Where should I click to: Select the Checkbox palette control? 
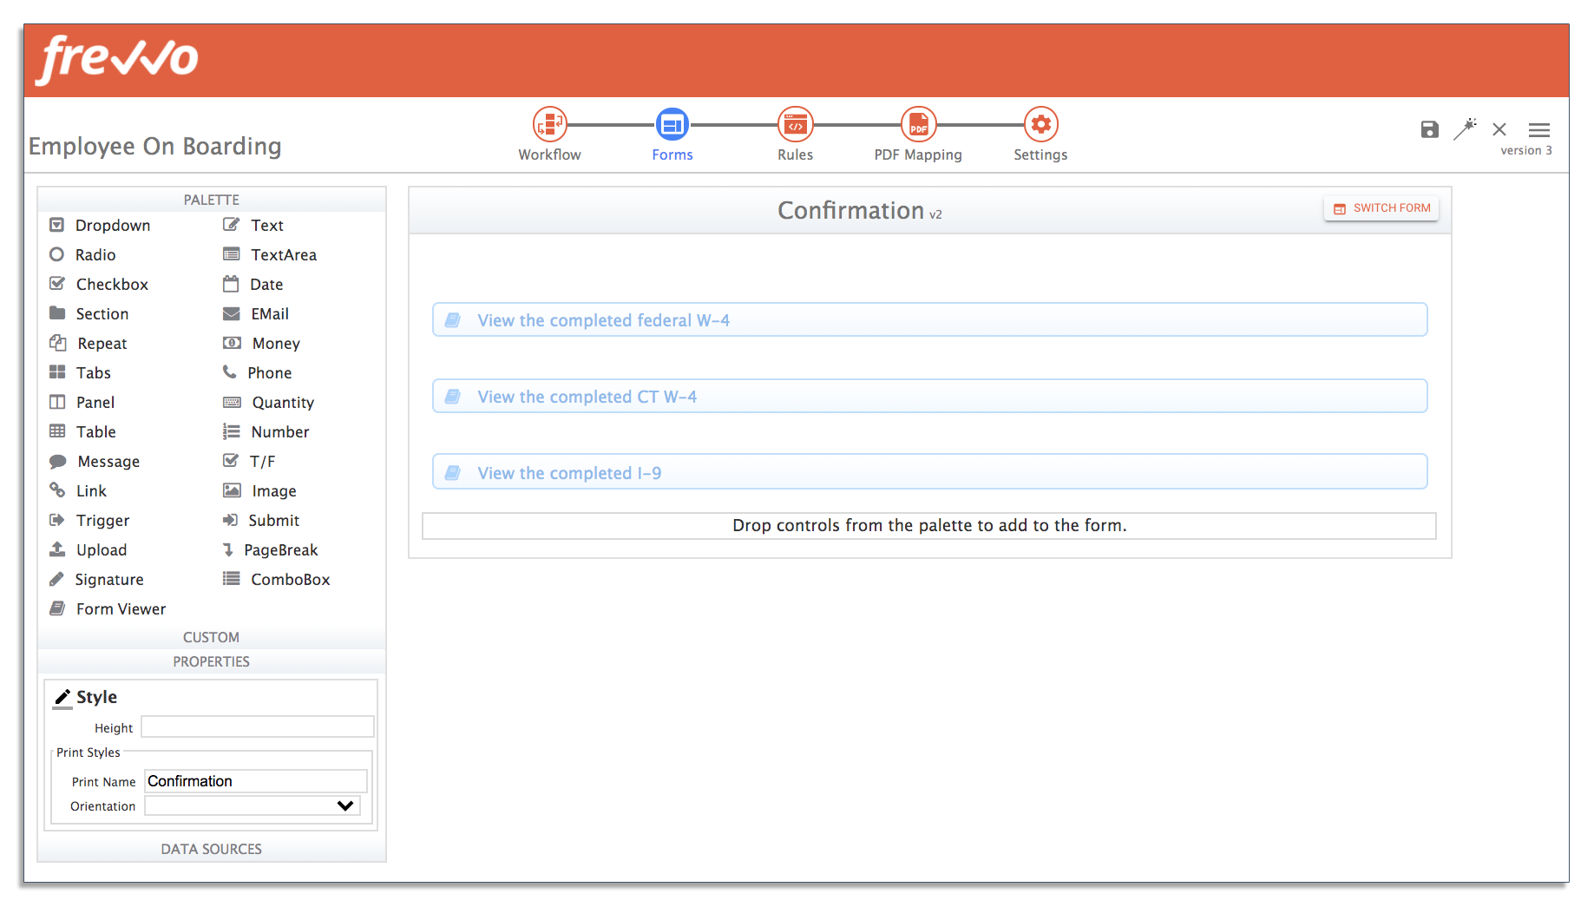point(99,285)
